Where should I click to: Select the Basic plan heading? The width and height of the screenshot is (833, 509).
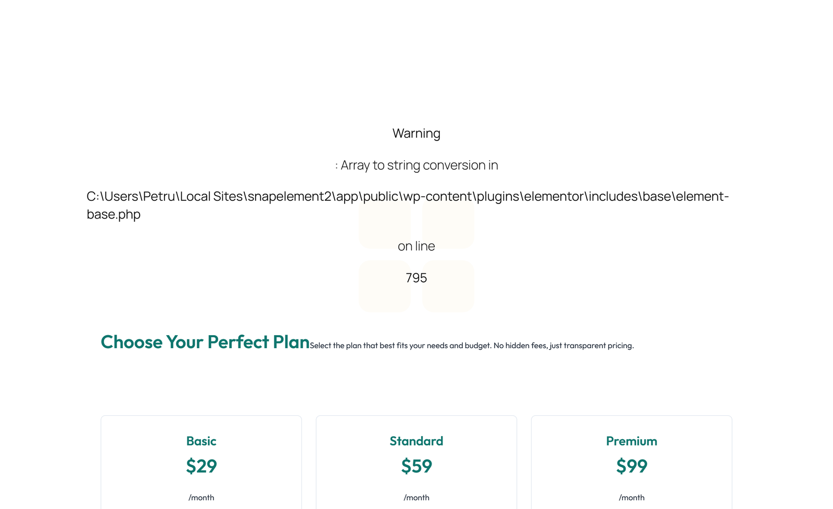pyautogui.click(x=201, y=441)
